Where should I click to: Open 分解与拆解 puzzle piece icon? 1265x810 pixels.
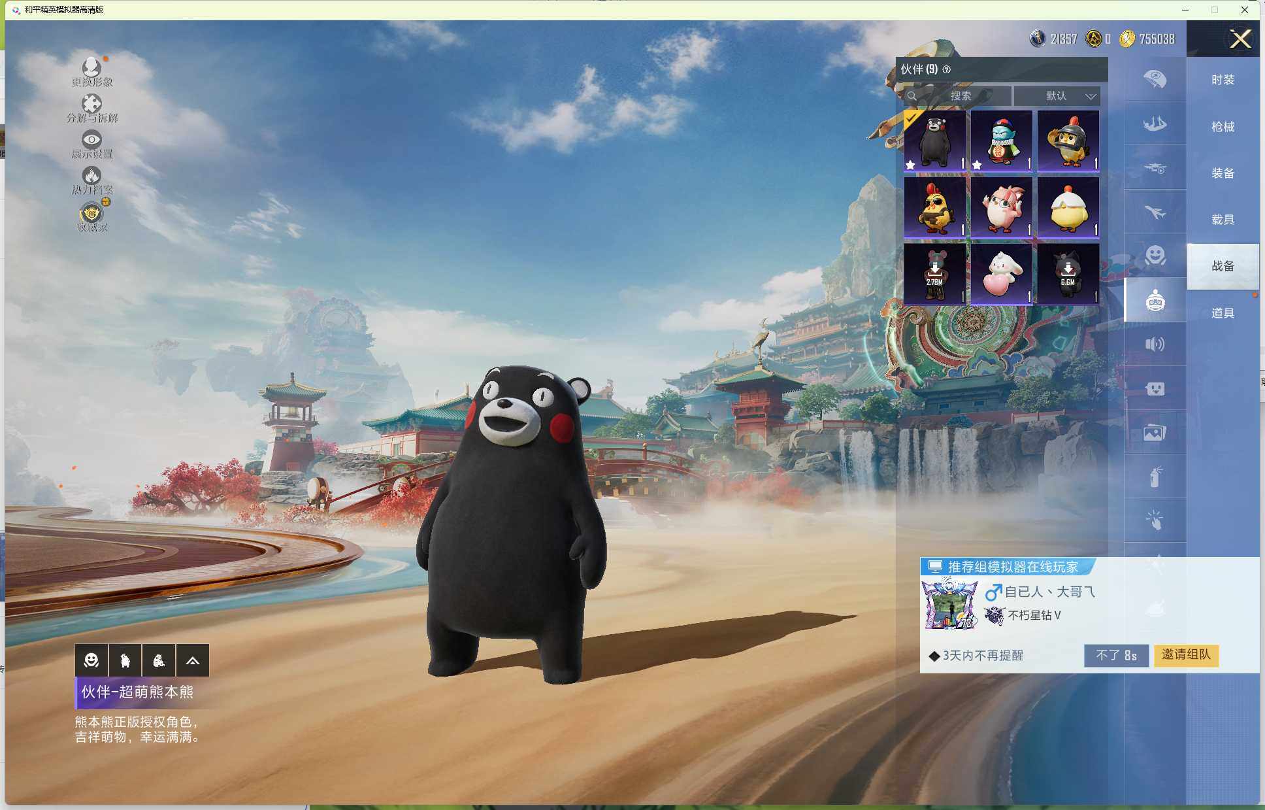pos(91,108)
